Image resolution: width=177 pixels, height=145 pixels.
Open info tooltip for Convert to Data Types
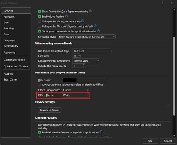[91, 11]
